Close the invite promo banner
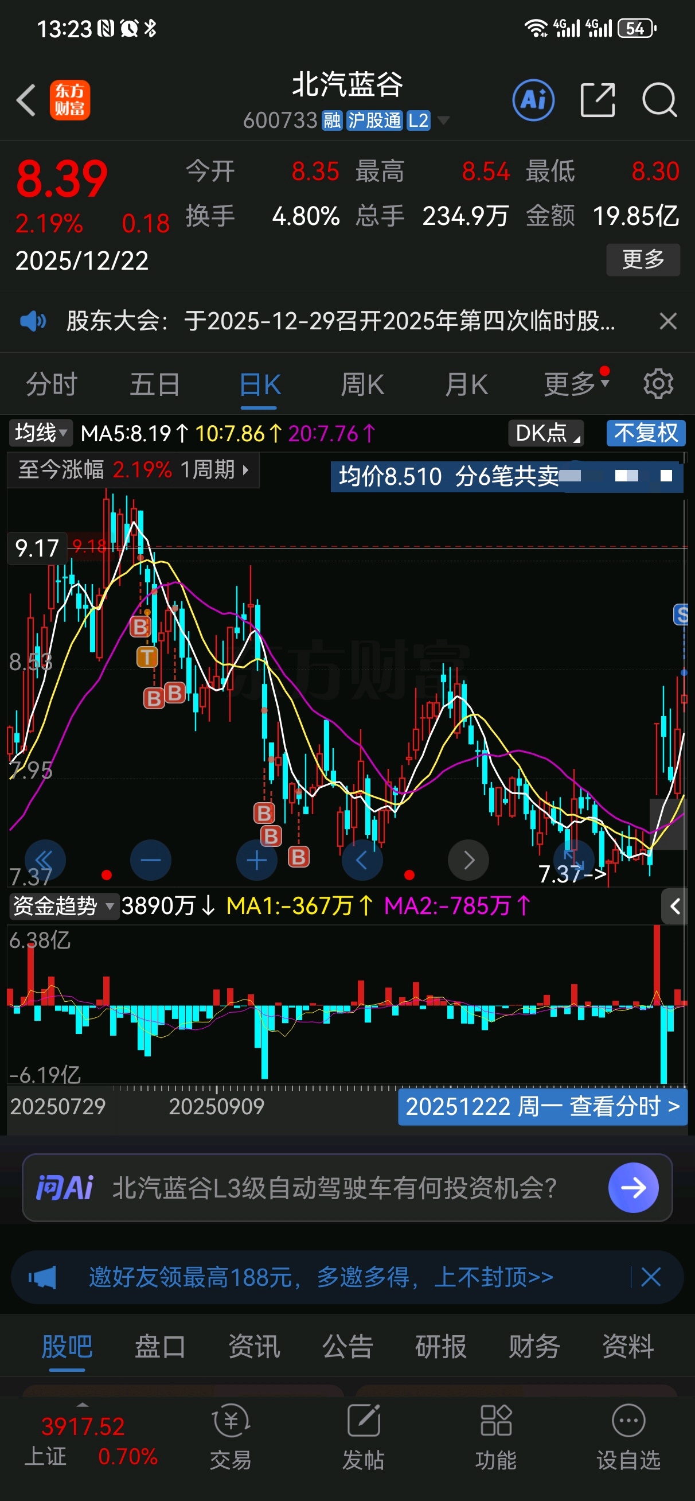This screenshot has height=1501, width=695. 651,1277
